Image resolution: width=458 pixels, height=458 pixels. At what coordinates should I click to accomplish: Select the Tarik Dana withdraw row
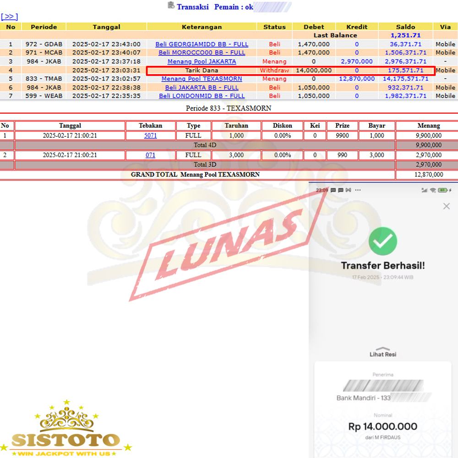tap(202, 71)
